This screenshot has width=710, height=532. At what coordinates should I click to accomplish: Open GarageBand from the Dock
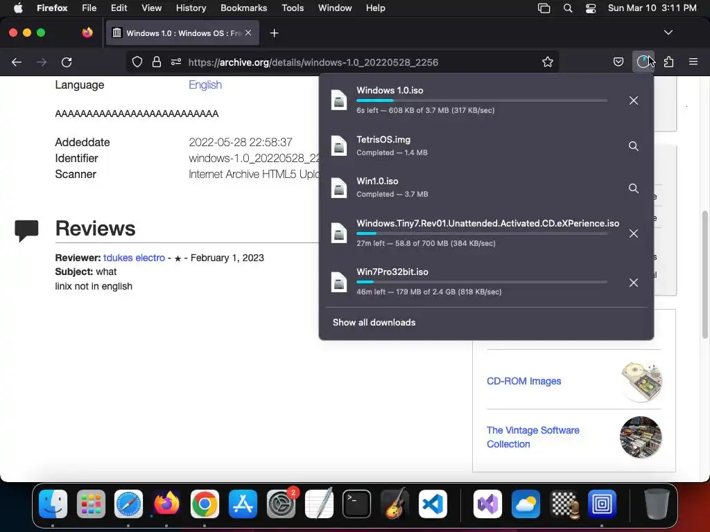point(395,504)
